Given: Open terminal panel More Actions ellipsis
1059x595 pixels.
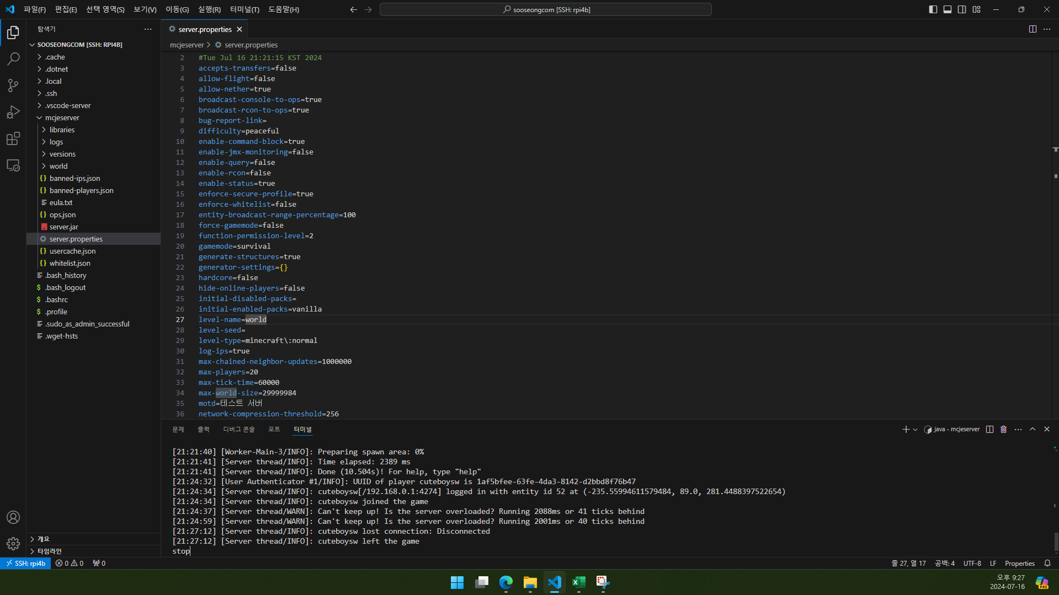Looking at the screenshot, I should (x=1018, y=429).
